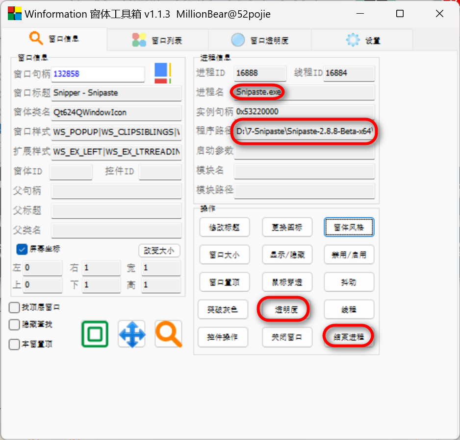
Task: Click the Winformation app logo in title bar
Action: 14,14
